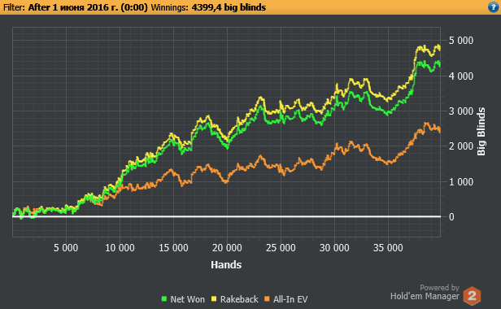The width and height of the screenshot is (501, 309).
Task: Open the blue help question-mark icon
Action: (x=494, y=7)
